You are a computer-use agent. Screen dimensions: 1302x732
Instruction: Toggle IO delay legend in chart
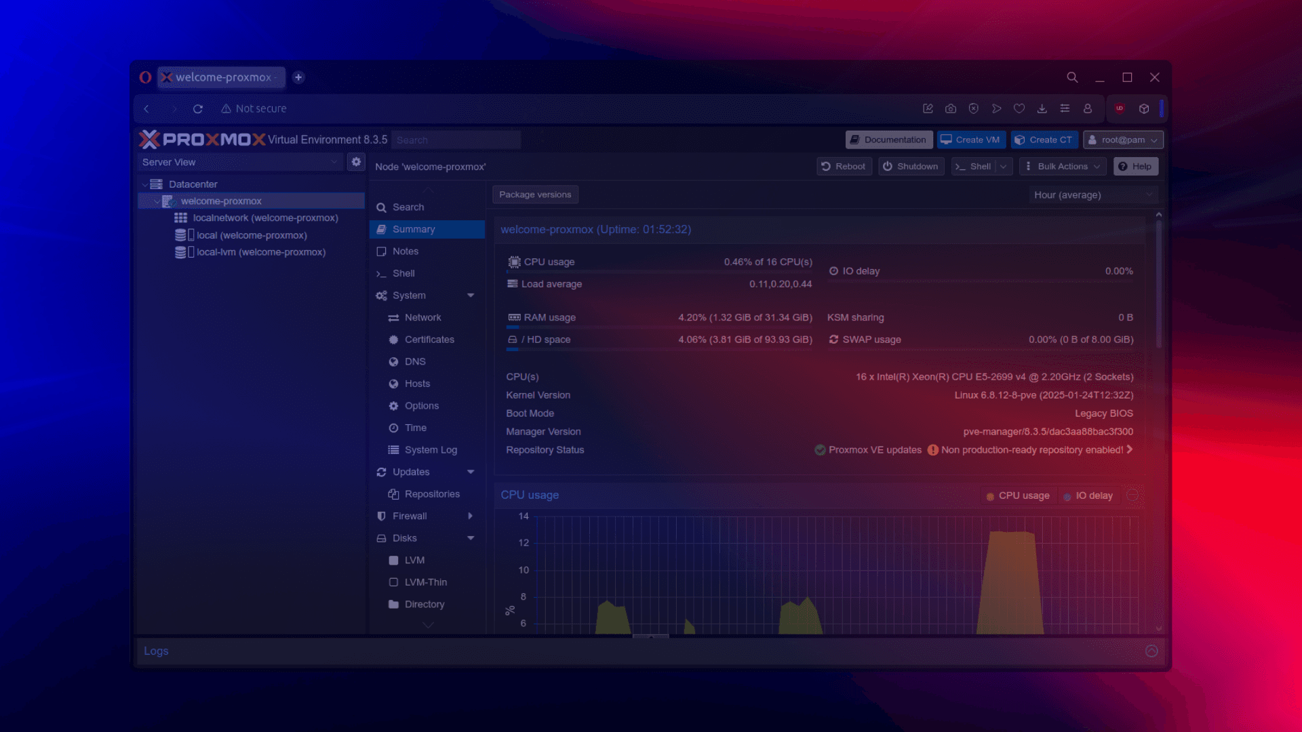click(1088, 495)
